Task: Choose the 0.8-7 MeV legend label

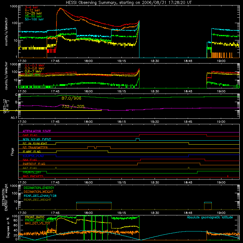Action: pyautogui.click(x=33, y=71)
